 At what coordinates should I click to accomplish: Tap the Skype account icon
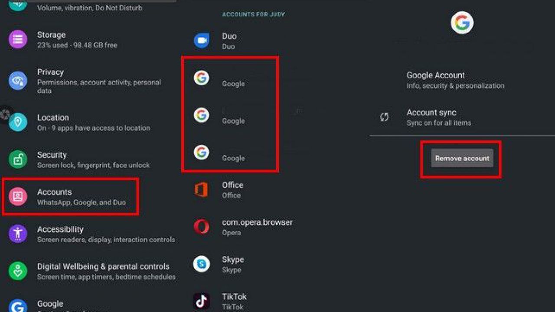tap(201, 264)
